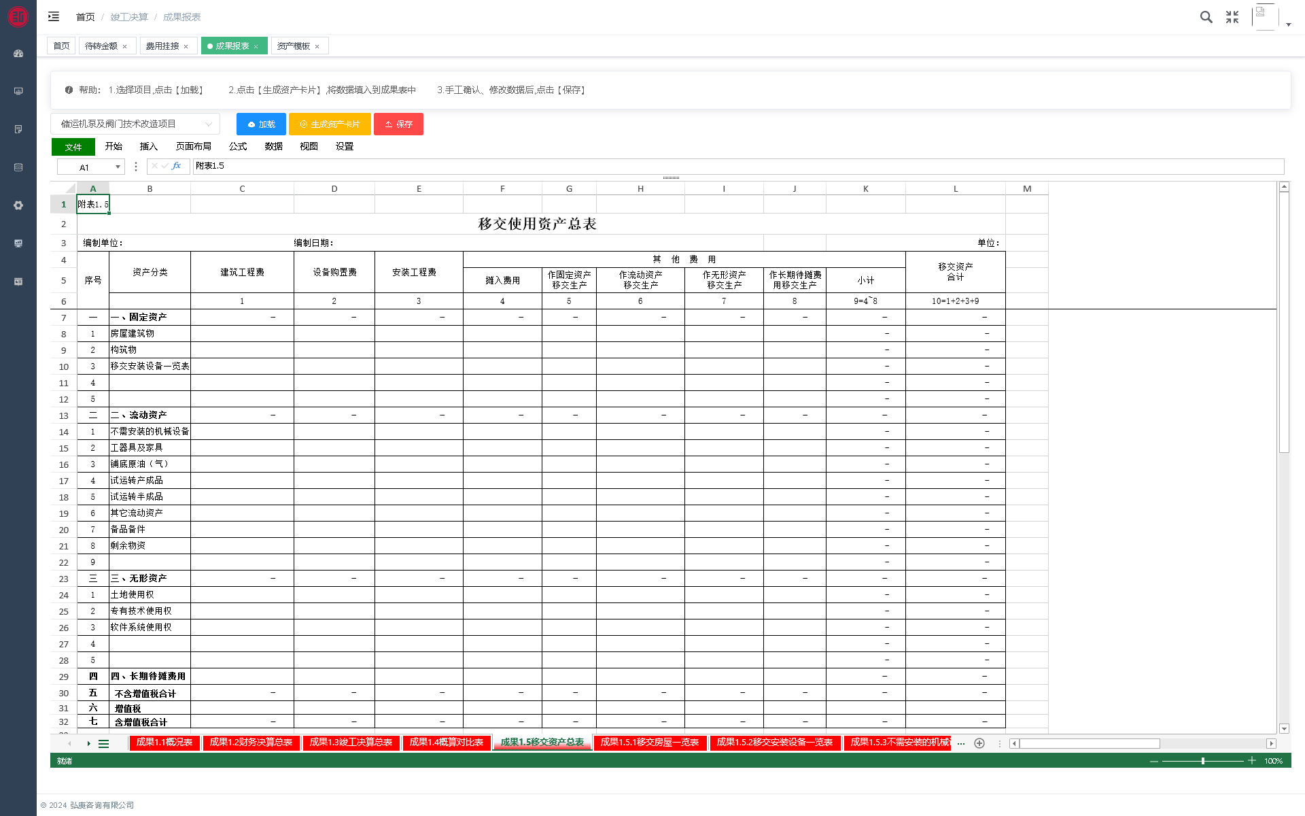
Task: Open the project selection dropdown
Action: pyautogui.click(x=135, y=124)
